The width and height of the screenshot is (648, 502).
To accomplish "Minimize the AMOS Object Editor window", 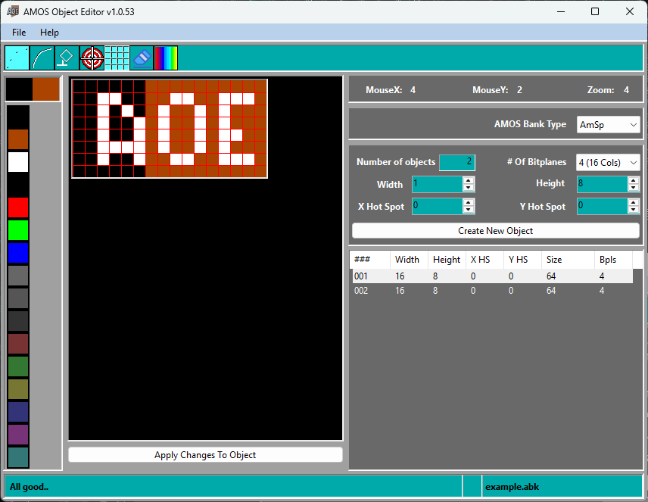I will 561,11.
